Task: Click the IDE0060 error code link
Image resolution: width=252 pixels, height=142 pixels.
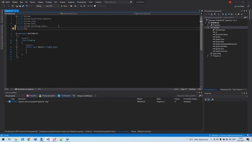Action: tap(14, 102)
